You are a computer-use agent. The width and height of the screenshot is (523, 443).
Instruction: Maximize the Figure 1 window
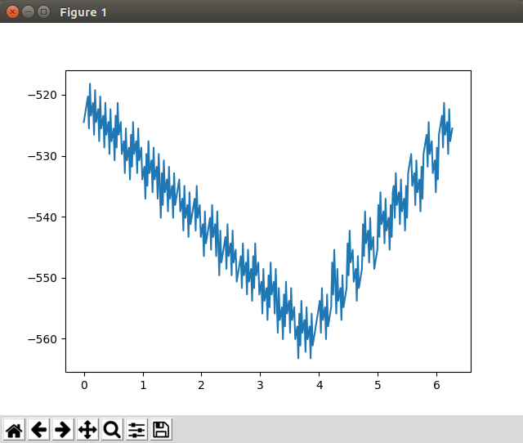click(43, 12)
